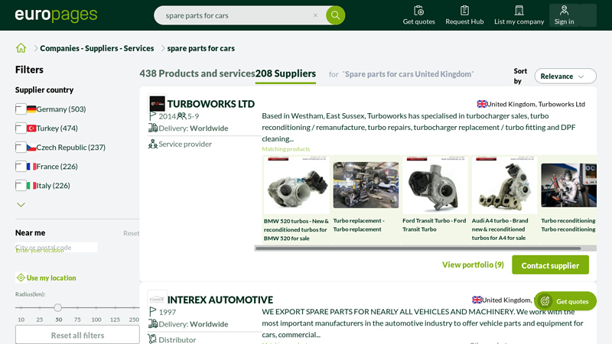Check the France (226) filter
Viewport: 612px width, 344px height.
click(x=21, y=166)
